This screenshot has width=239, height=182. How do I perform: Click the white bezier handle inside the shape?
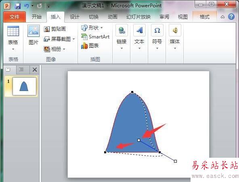139,140
